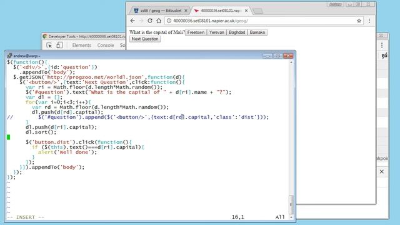Select Bamako as the capital
Viewport: 400px width, 225px height.
click(x=257, y=32)
